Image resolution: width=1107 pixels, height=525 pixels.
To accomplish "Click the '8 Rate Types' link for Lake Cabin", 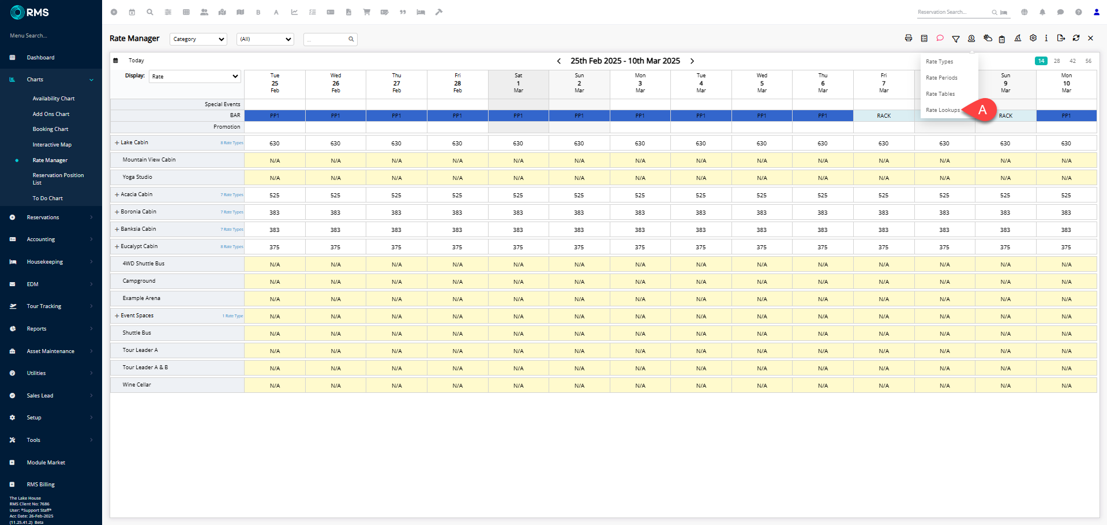I will coord(232,143).
